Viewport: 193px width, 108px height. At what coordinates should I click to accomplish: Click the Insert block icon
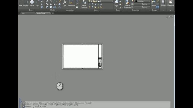pos(116,3)
